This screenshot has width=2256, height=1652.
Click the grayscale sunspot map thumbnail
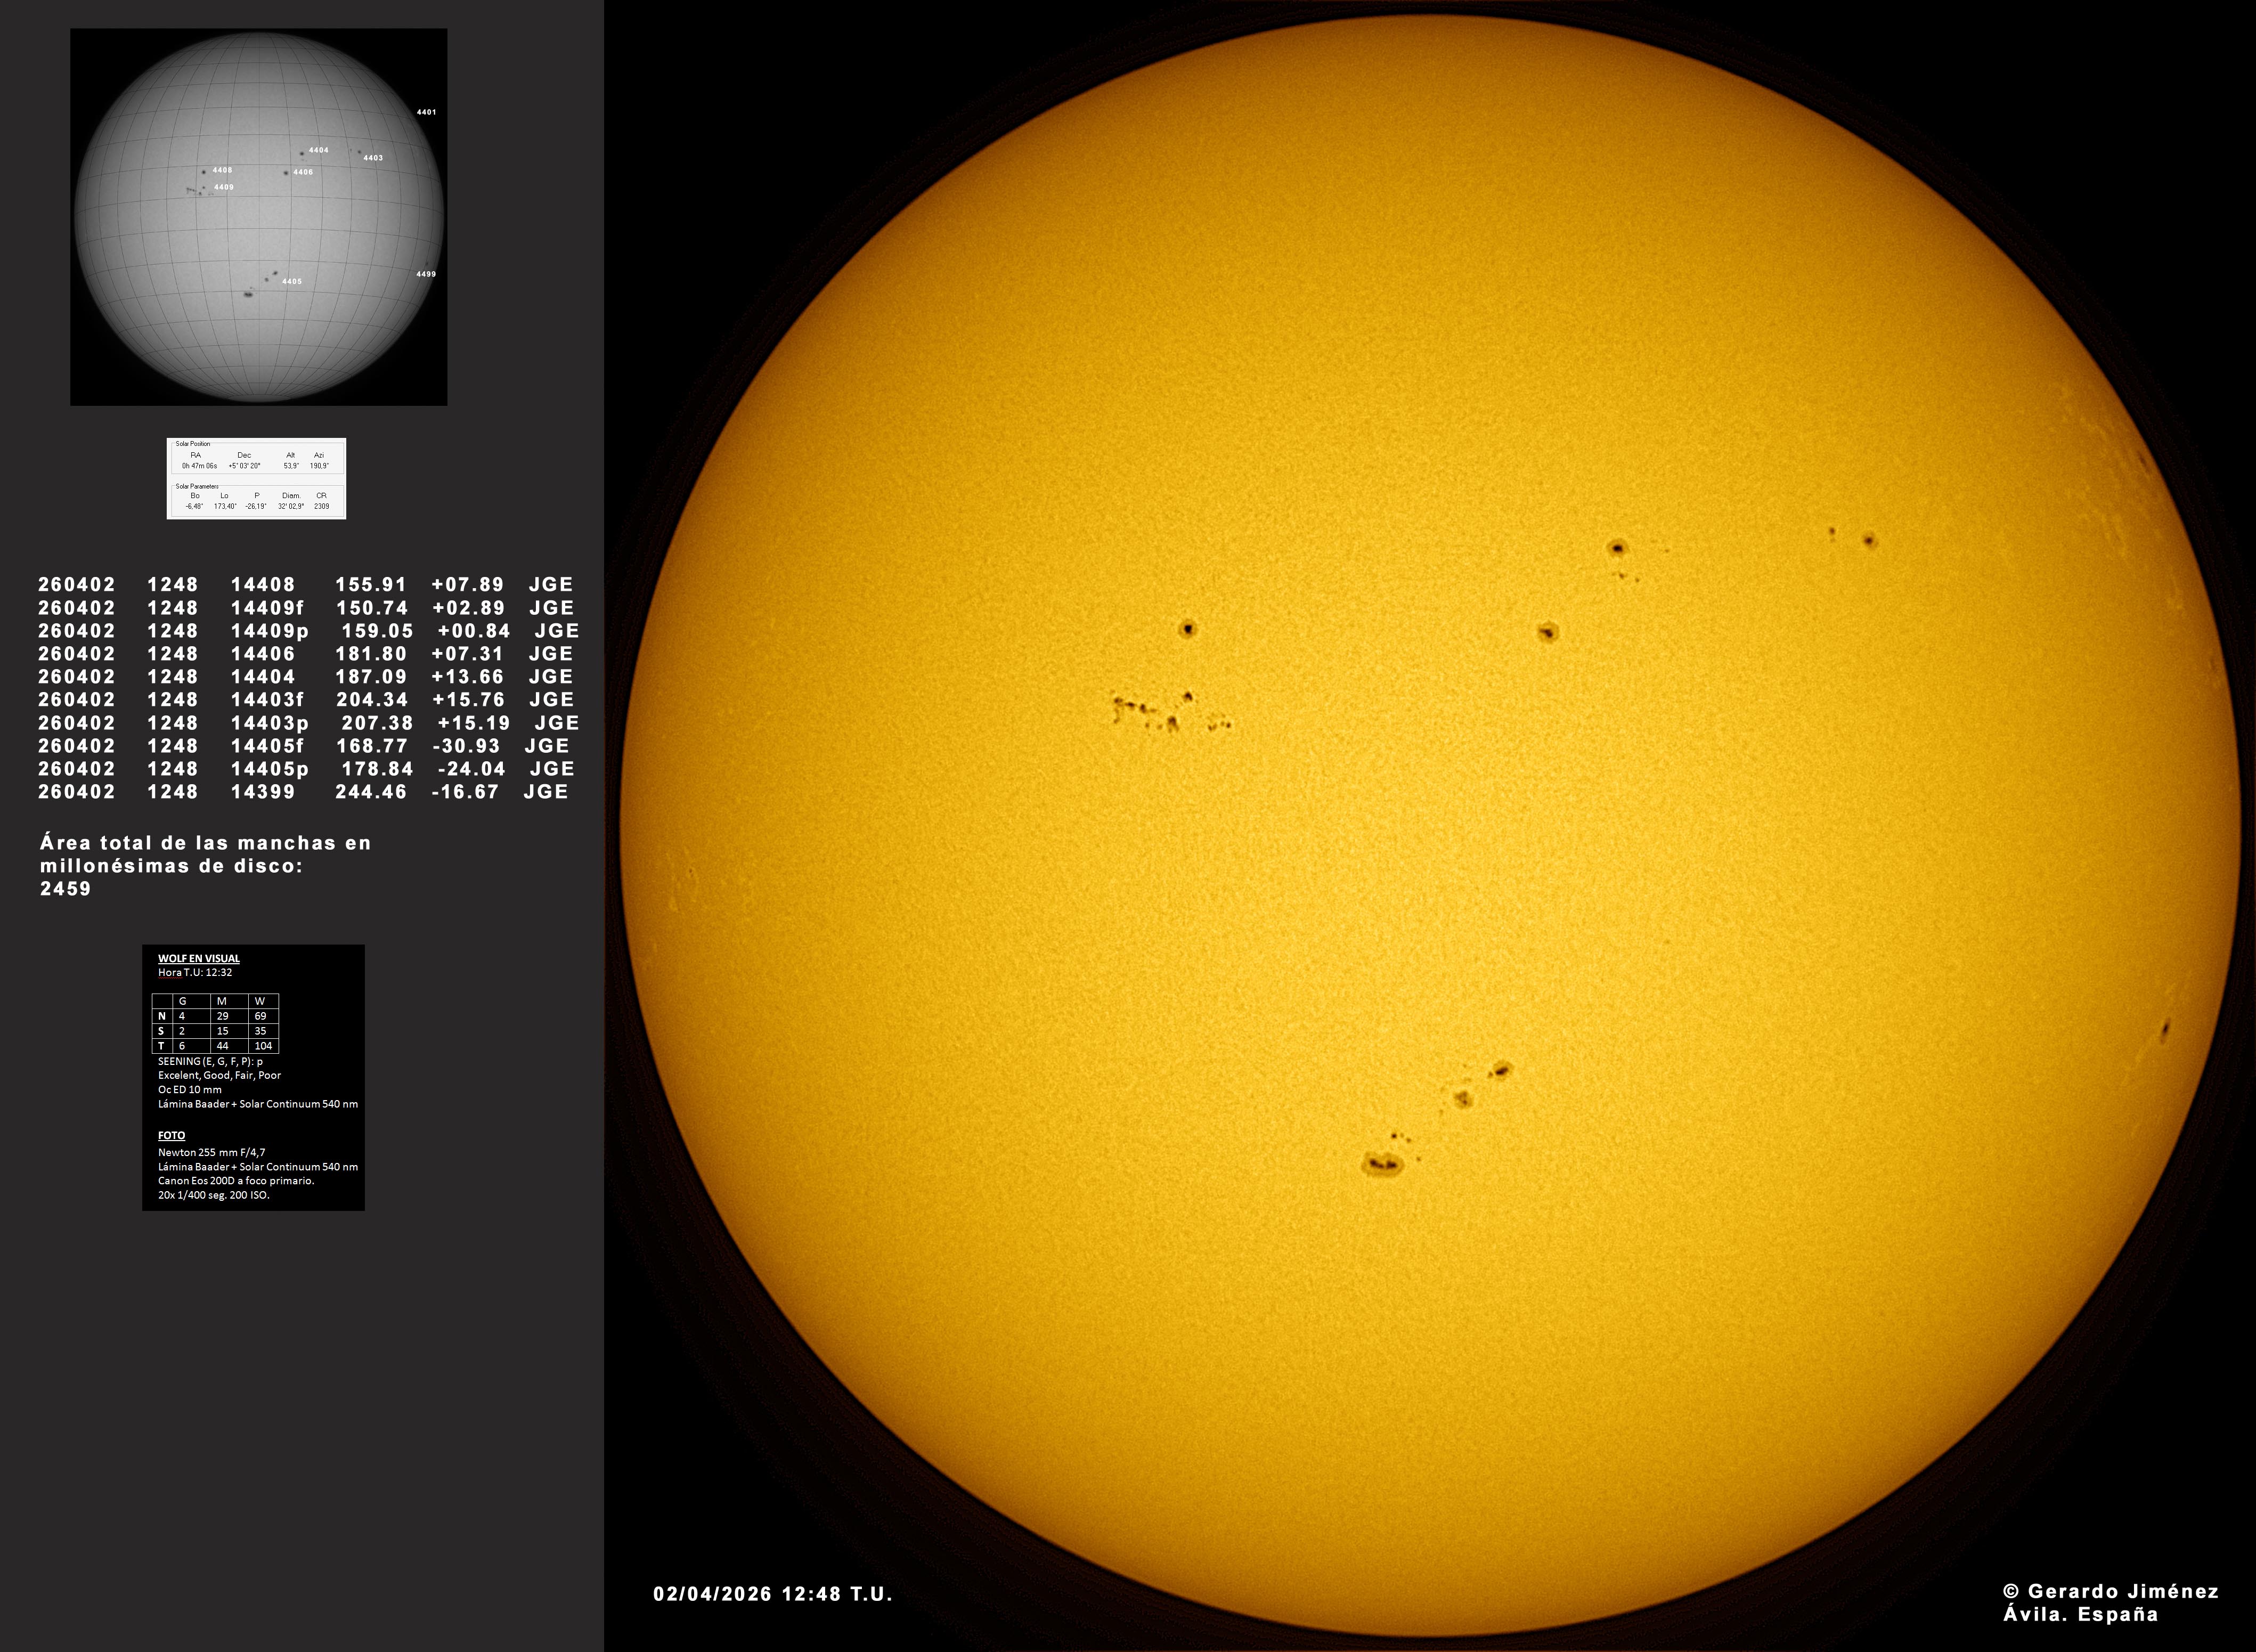pyautogui.click(x=259, y=217)
